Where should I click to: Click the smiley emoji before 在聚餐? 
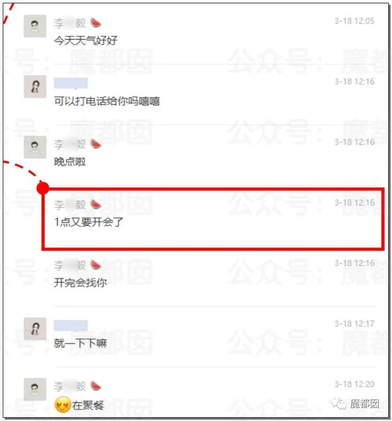(63, 405)
